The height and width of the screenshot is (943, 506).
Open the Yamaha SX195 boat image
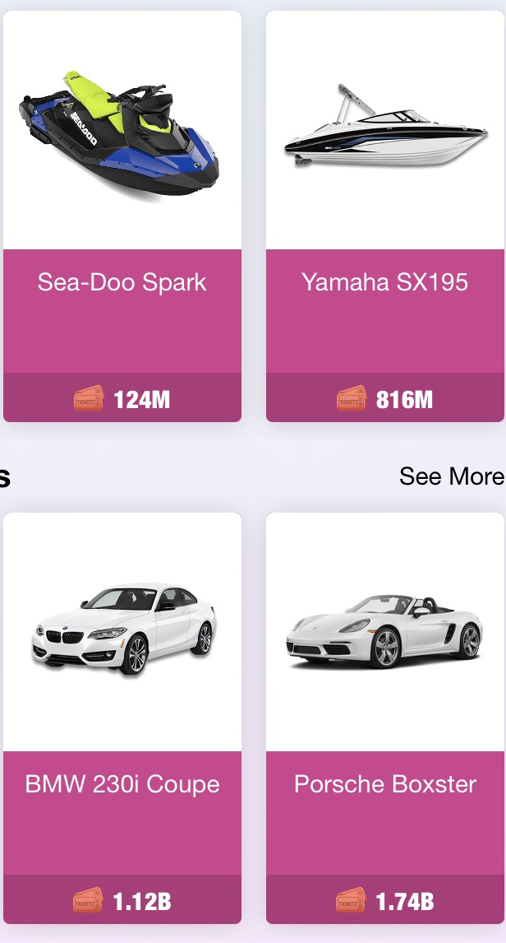(384, 125)
